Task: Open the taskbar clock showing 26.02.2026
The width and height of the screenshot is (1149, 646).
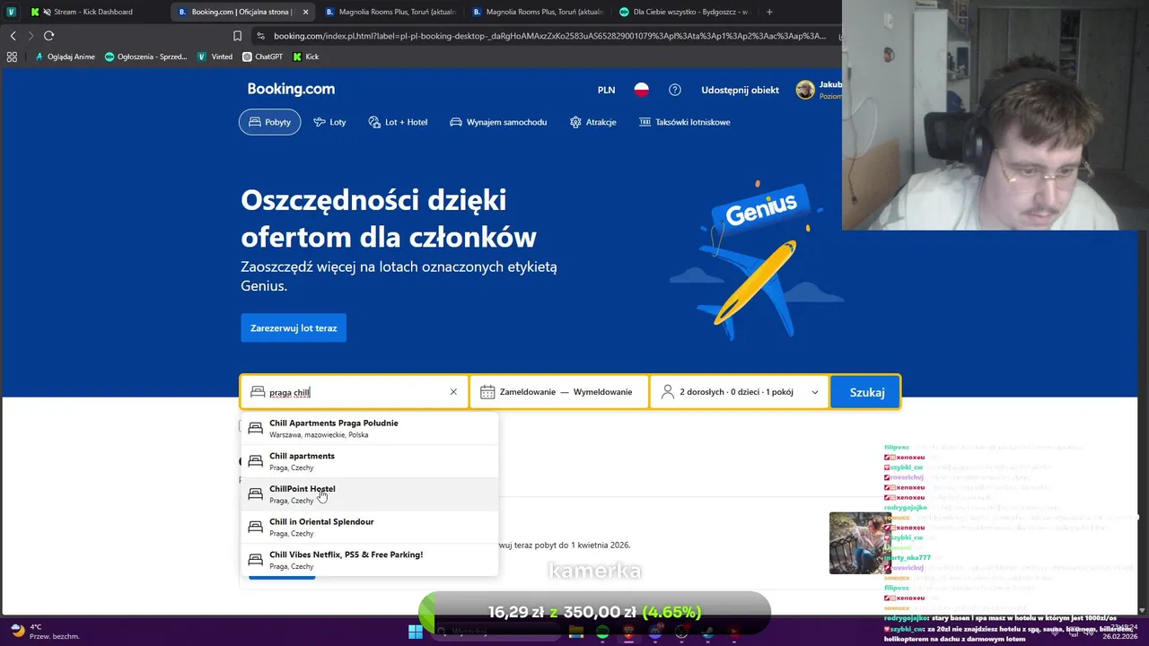Action: [x=1120, y=632]
